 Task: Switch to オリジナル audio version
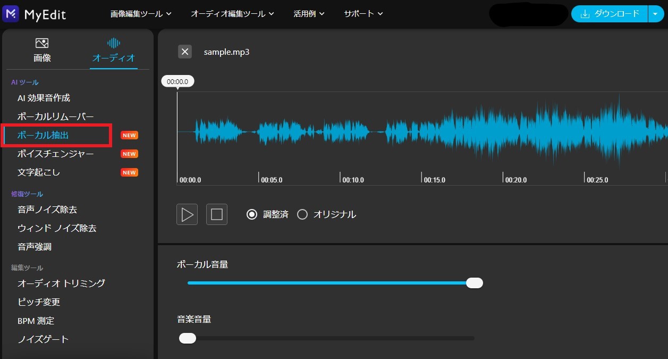(x=302, y=214)
